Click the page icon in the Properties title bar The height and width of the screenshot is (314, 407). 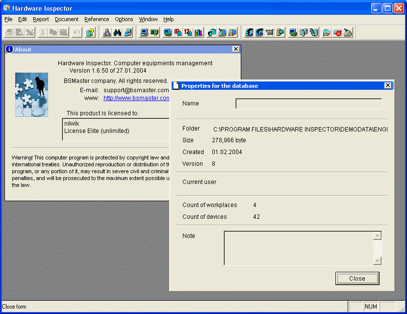176,85
